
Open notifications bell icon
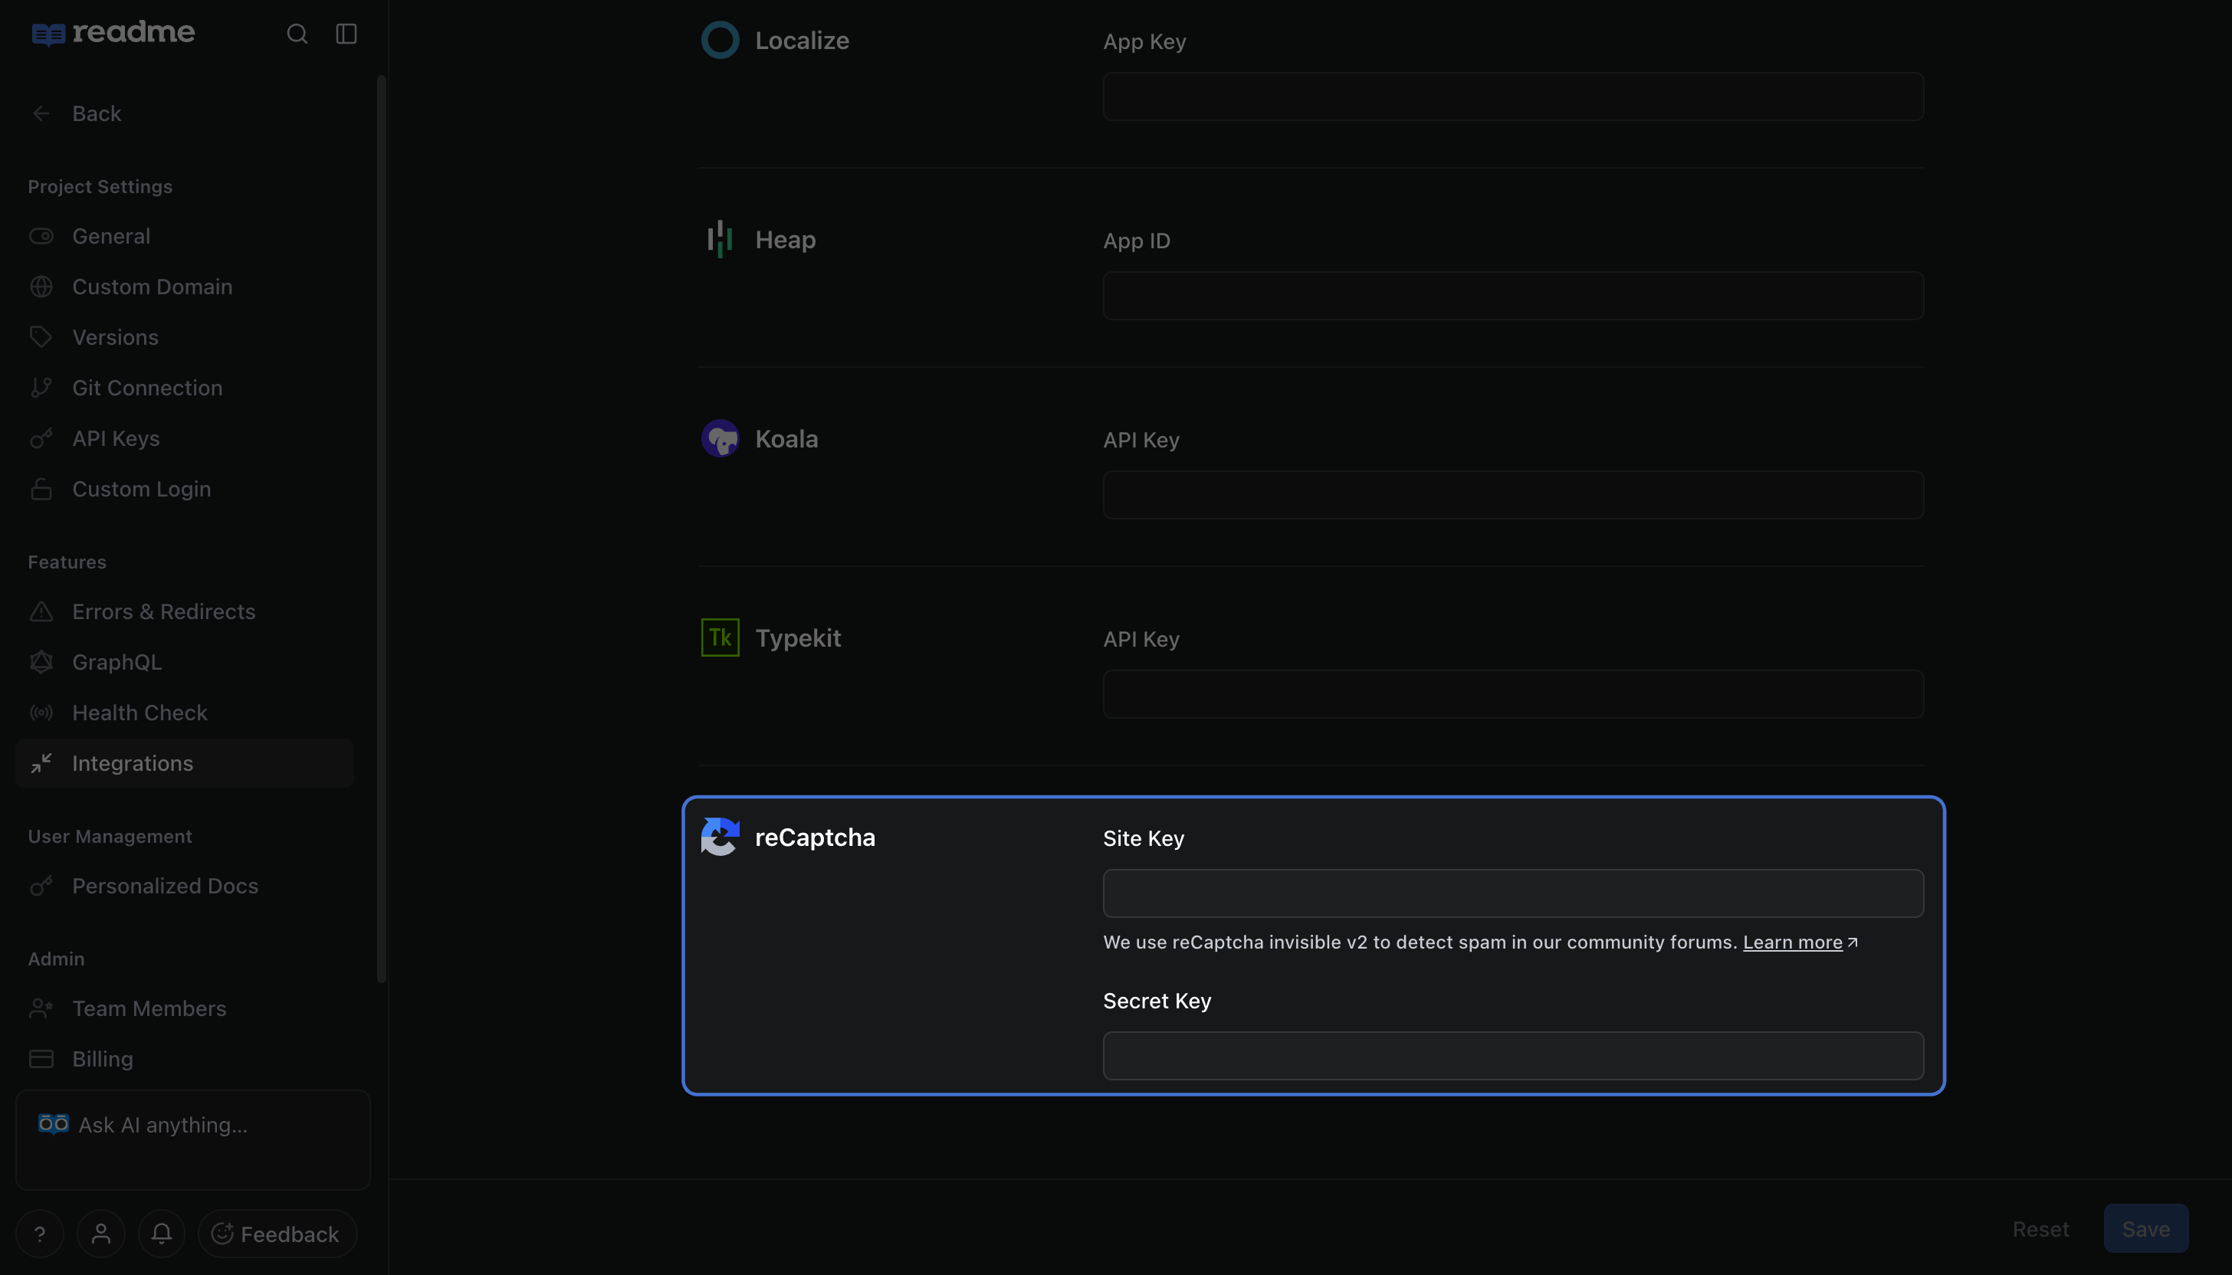point(161,1233)
